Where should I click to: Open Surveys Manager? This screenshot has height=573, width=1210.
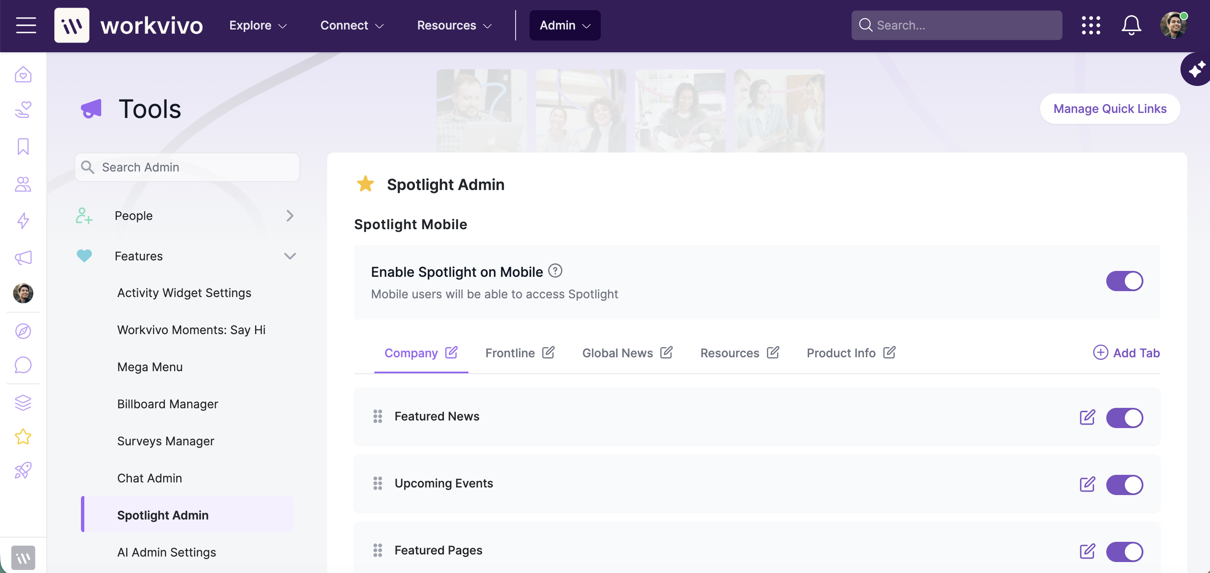tap(165, 441)
